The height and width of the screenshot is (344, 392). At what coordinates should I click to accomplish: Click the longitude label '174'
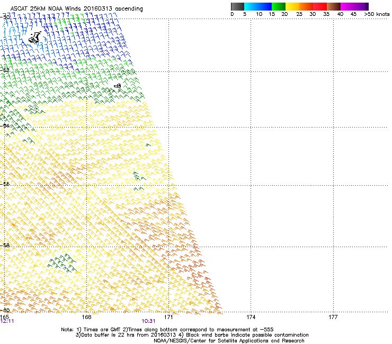pos(251,317)
